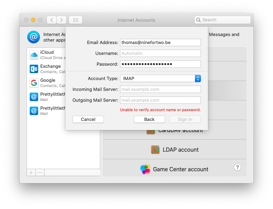Add account with plus button

pyautogui.click(x=31, y=173)
